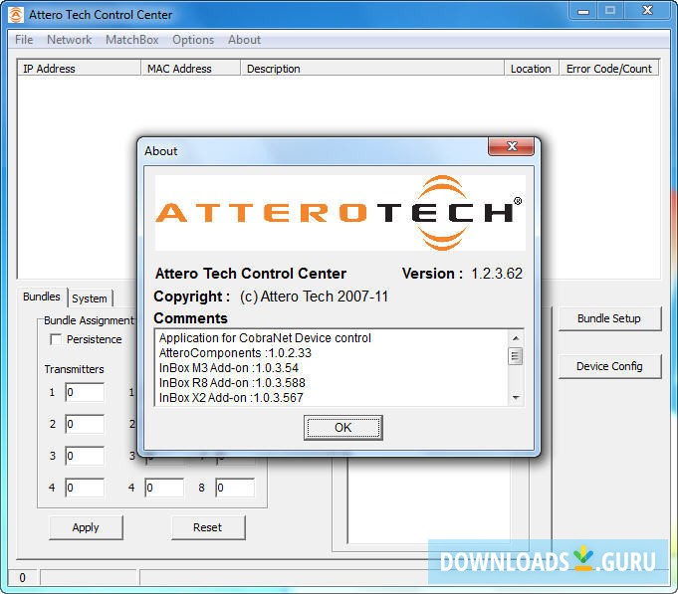Select 'InBox M3 Add-on :1.0.3.54' comment line
The image size is (678, 594).
pyautogui.click(x=229, y=368)
